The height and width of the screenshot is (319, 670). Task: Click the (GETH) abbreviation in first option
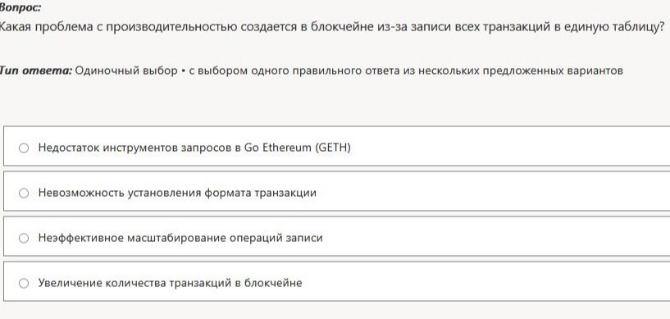point(332,148)
